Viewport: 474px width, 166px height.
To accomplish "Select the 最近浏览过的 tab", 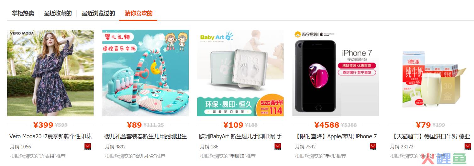I will click(98, 14).
